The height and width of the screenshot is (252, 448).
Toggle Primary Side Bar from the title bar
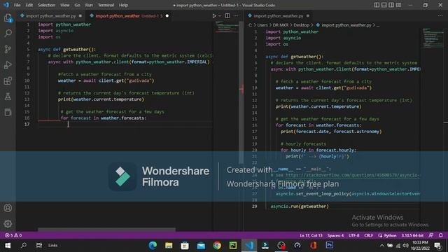[377, 5]
